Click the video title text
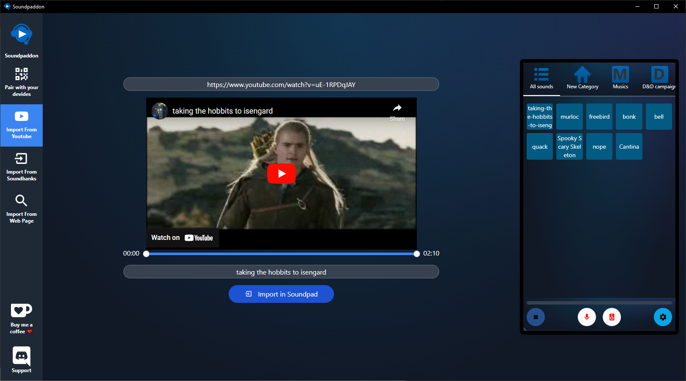Viewport: 686px width, 381px height. click(x=222, y=111)
